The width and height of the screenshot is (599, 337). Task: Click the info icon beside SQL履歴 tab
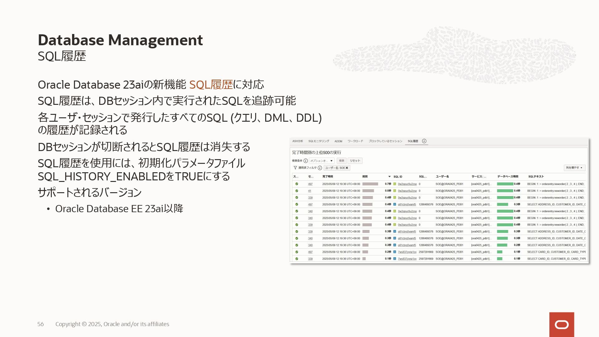(x=424, y=141)
